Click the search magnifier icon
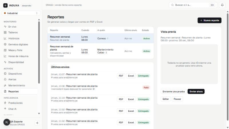 pos(173,5)
